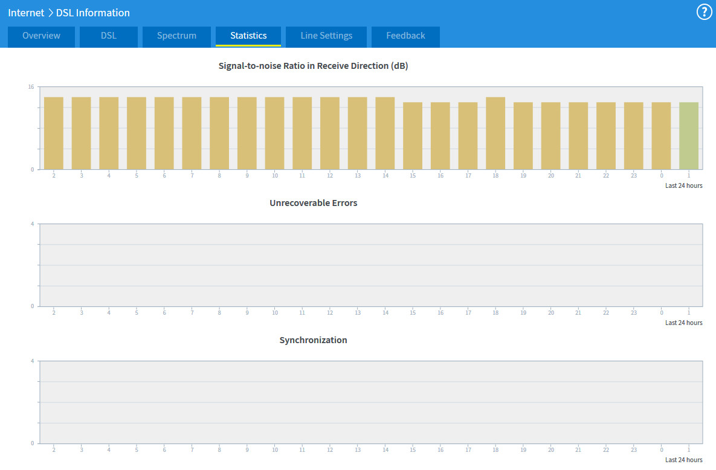Image resolution: width=716 pixels, height=470 pixels.
Task: Switch to the Overview tab
Action: tap(41, 36)
